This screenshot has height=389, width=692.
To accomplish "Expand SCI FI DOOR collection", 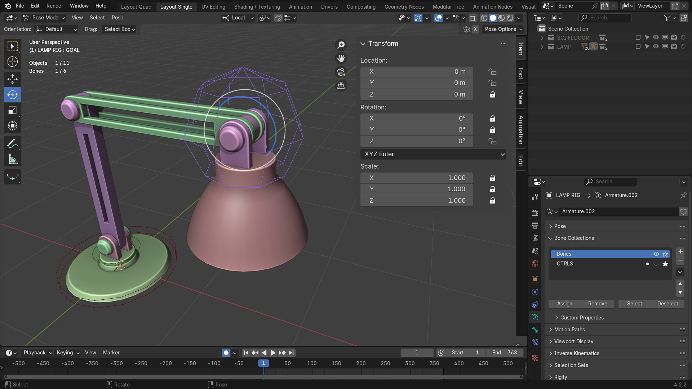I will coord(542,38).
